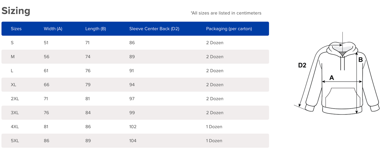Click the Length (B) column header
Viewport: 388px width, 158px height.
click(x=96, y=29)
